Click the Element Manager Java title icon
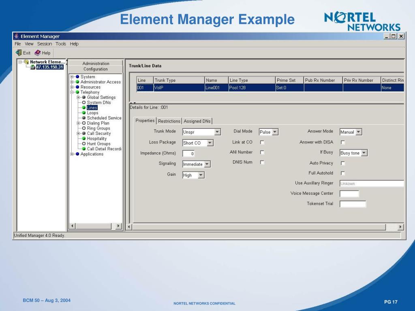 click(x=17, y=36)
